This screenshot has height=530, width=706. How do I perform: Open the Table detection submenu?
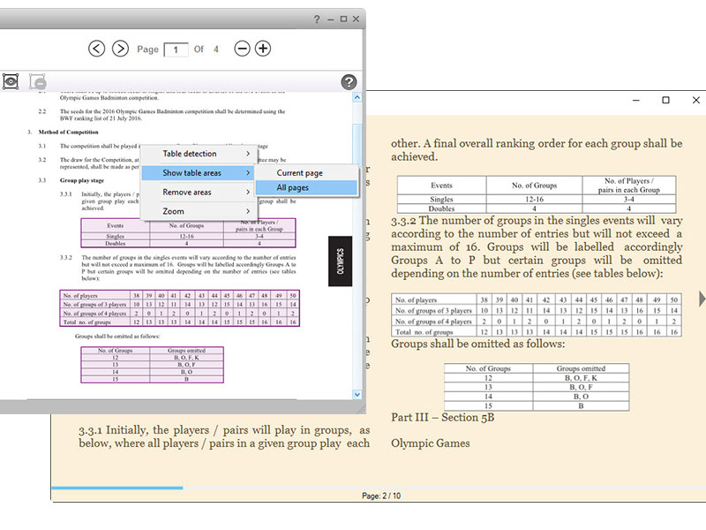pyautogui.click(x=198, y=154)
